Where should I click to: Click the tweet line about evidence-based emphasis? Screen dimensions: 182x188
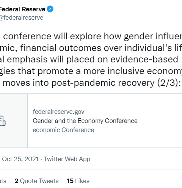tap(89, 59)
